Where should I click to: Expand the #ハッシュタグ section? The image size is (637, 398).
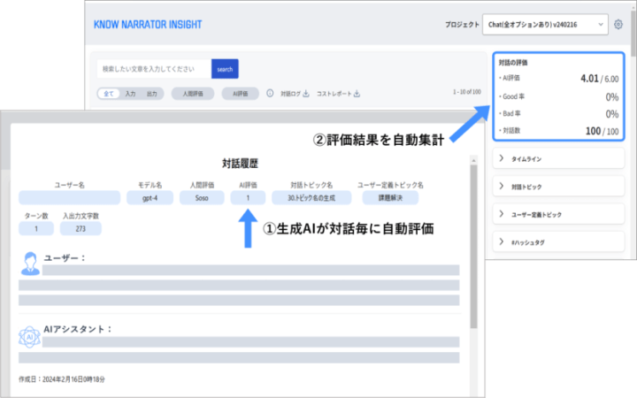(x=558, y=241)
